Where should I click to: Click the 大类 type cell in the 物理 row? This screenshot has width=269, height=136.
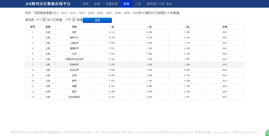pyautogui.click(x=48, y=86)
